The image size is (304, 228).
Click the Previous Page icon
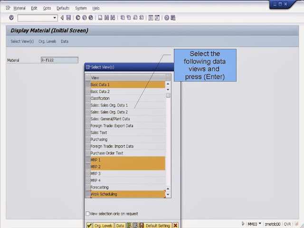click(x=129, y=18)
